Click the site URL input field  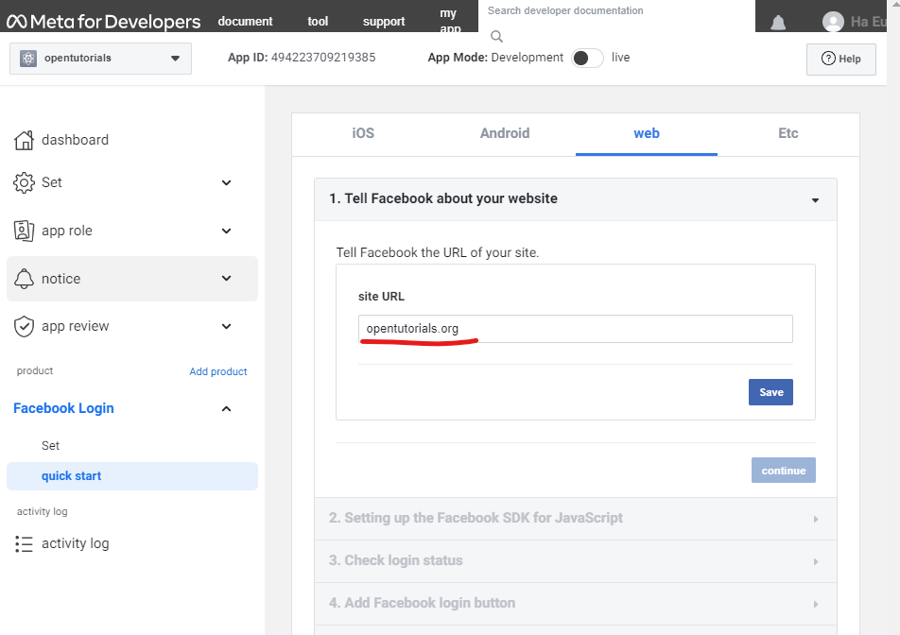click(x=575, y=329)
